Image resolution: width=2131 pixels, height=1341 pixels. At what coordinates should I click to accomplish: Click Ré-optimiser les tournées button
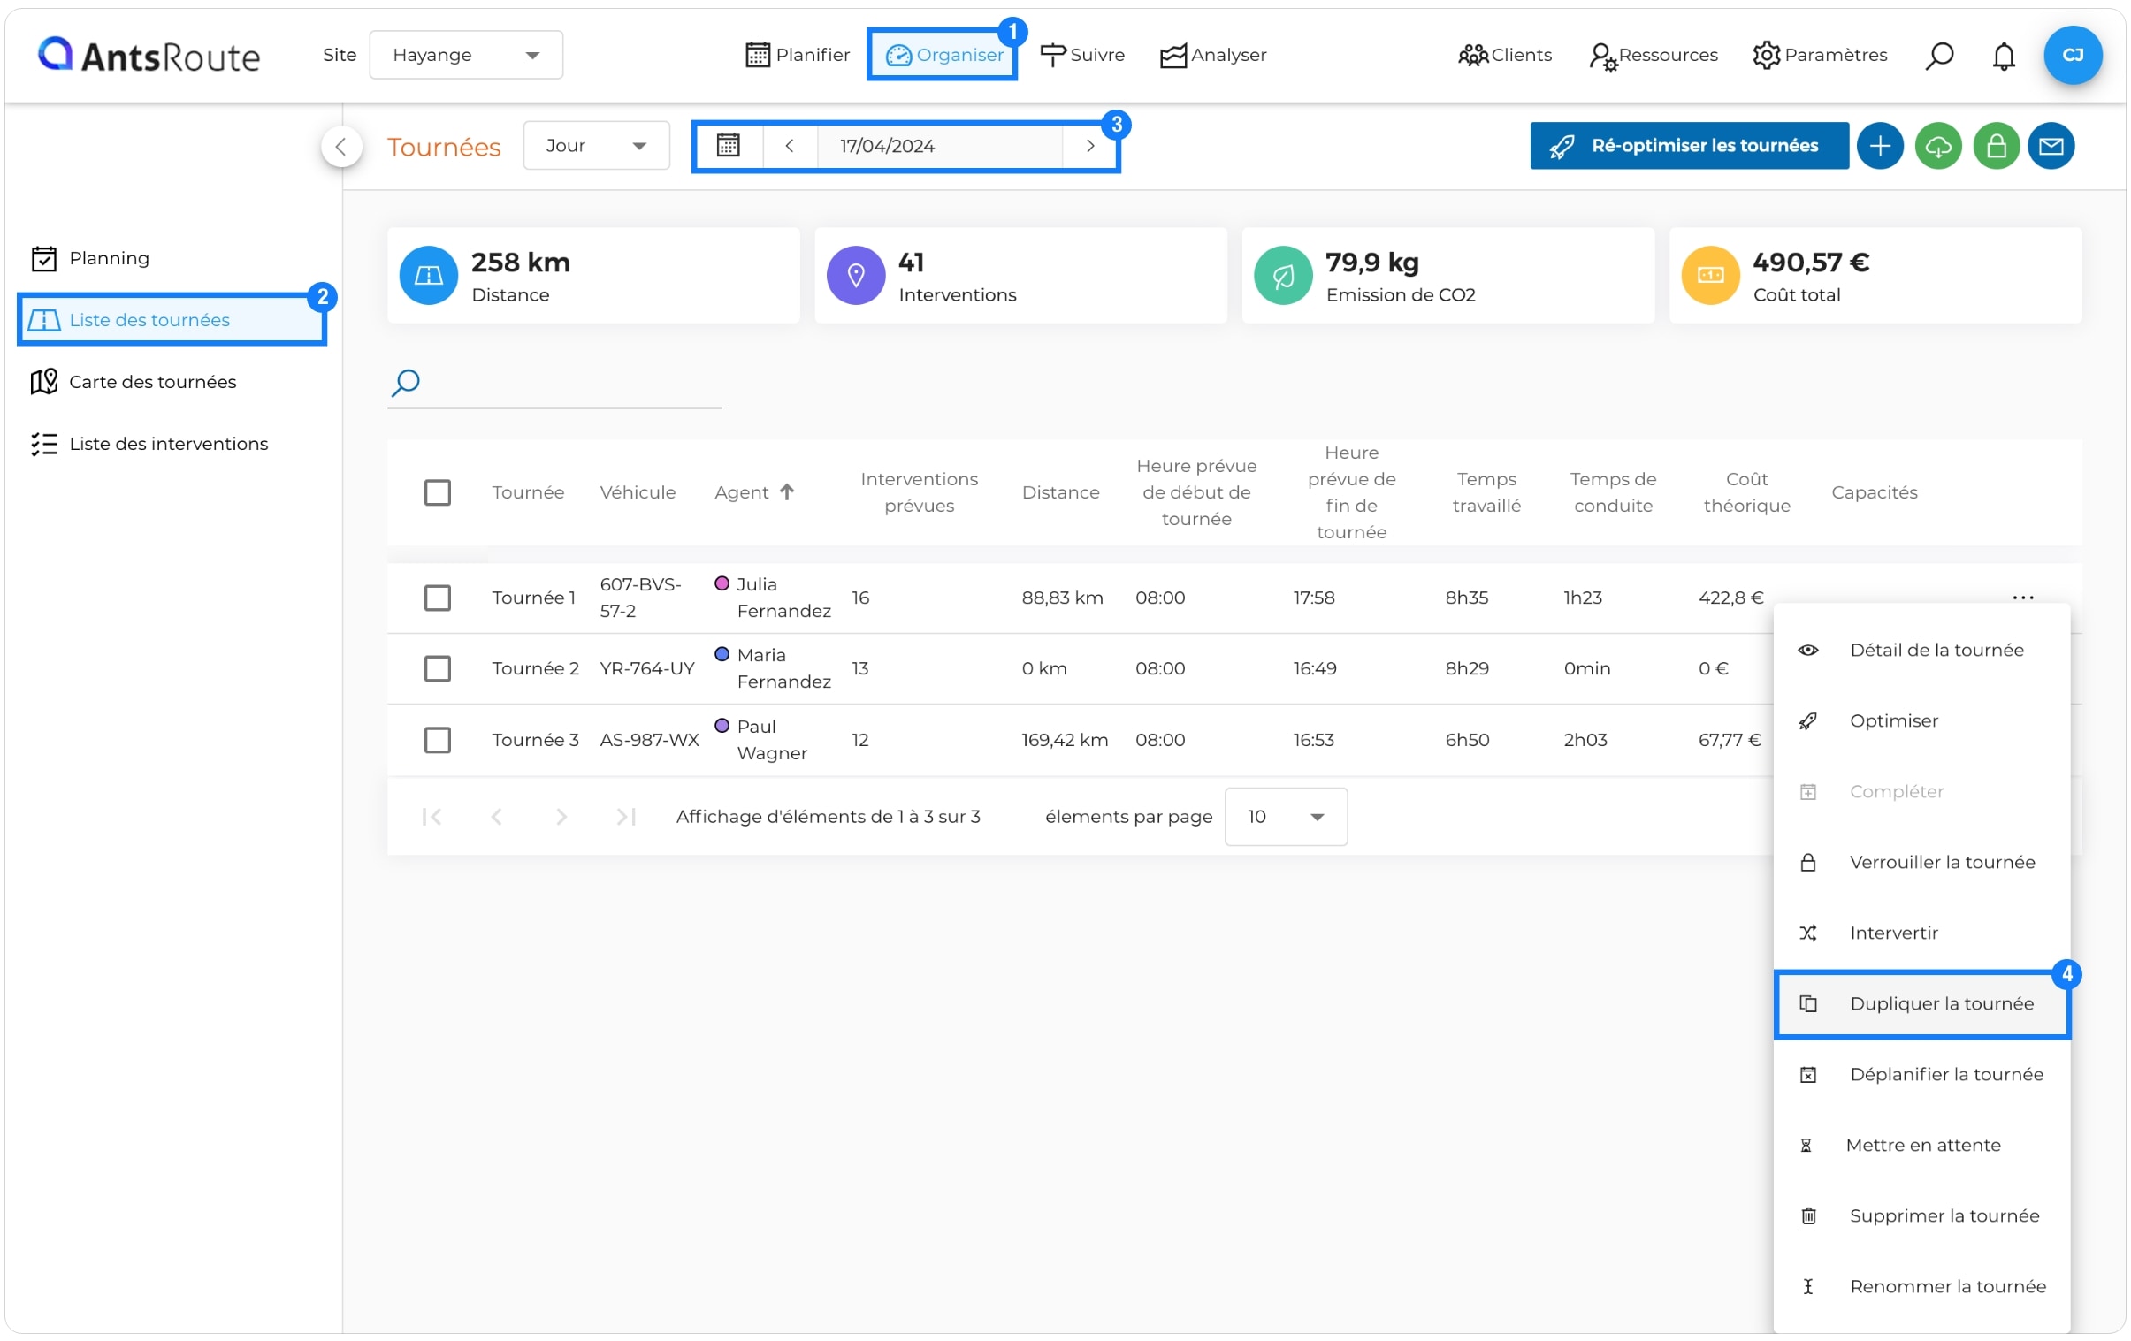tap(1689, 145)
